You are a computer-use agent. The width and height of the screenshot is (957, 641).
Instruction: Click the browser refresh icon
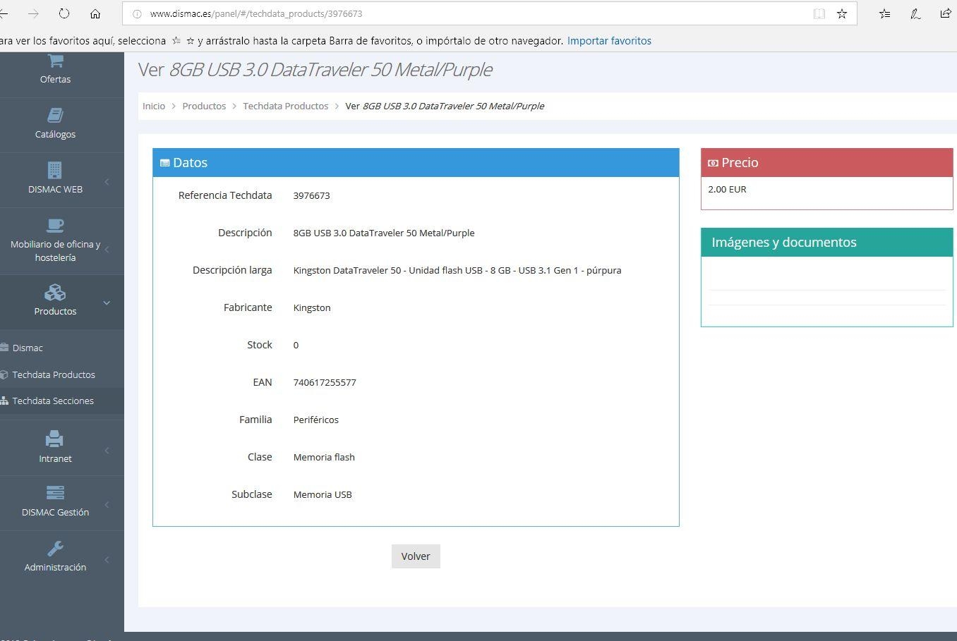point(64,13)
